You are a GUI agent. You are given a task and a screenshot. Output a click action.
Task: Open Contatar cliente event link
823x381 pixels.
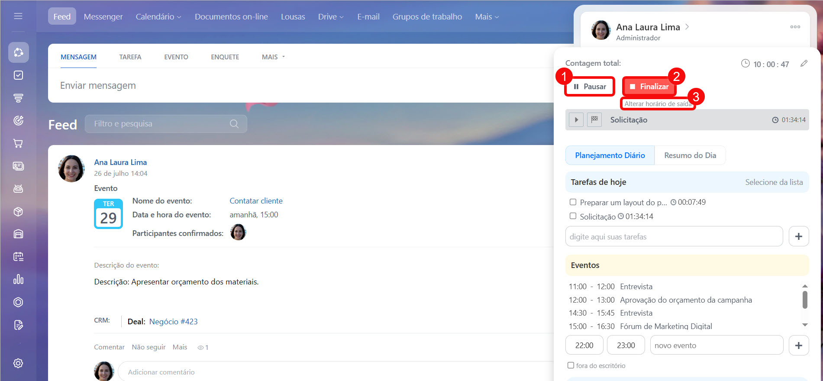[x=256, y=201]
